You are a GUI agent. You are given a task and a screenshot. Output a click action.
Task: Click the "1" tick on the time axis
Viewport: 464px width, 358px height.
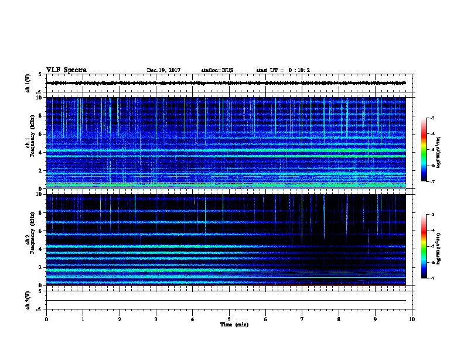tap(83, 319)
